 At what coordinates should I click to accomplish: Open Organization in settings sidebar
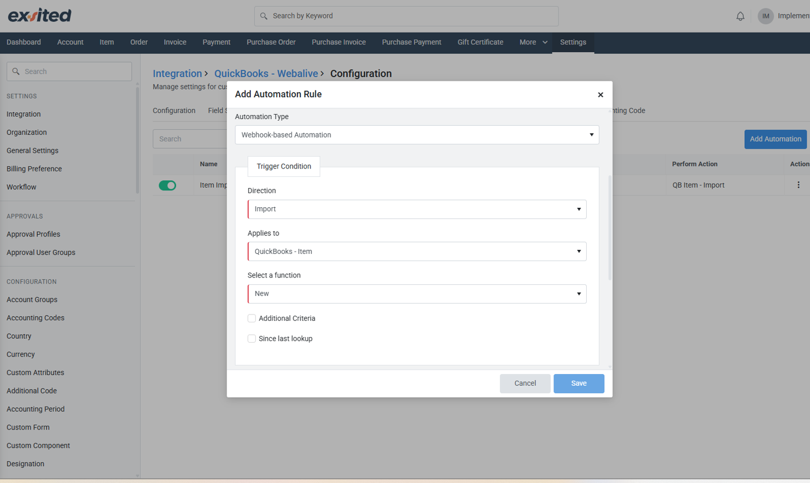click(26, 133)
